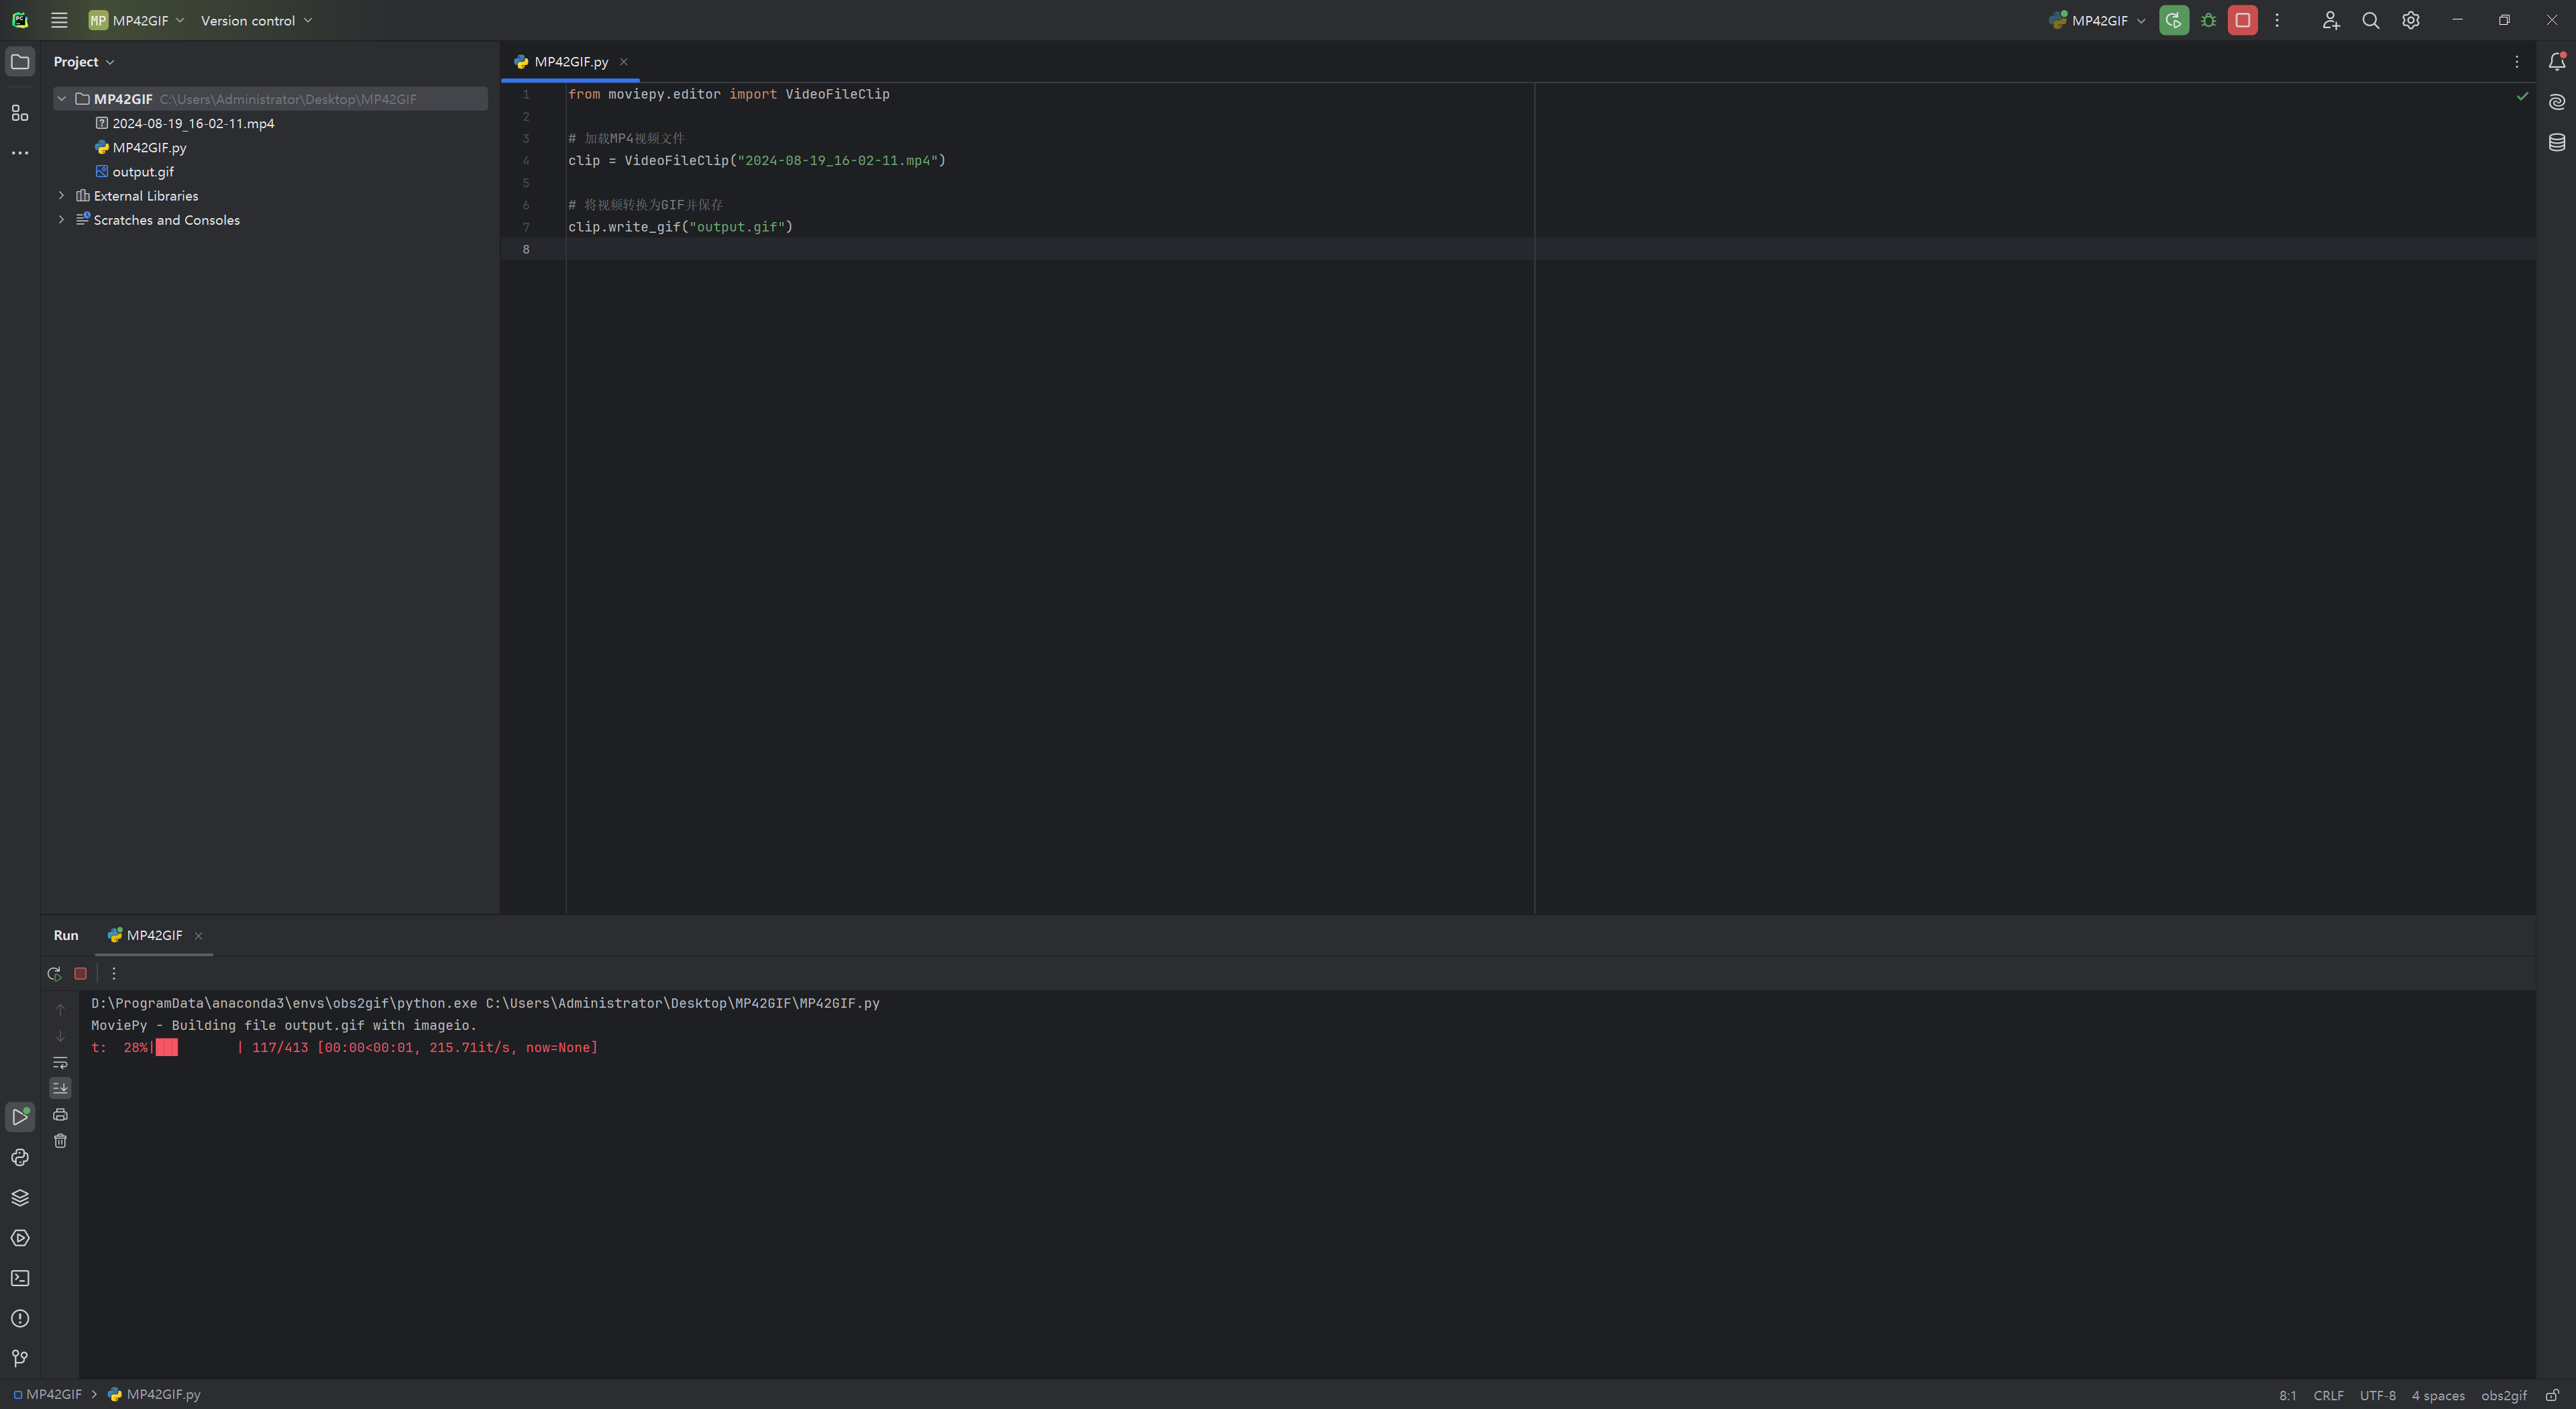The image size is (2576, 1409).
Task: Stop the running process in Run panel
Action: [81, 973]
